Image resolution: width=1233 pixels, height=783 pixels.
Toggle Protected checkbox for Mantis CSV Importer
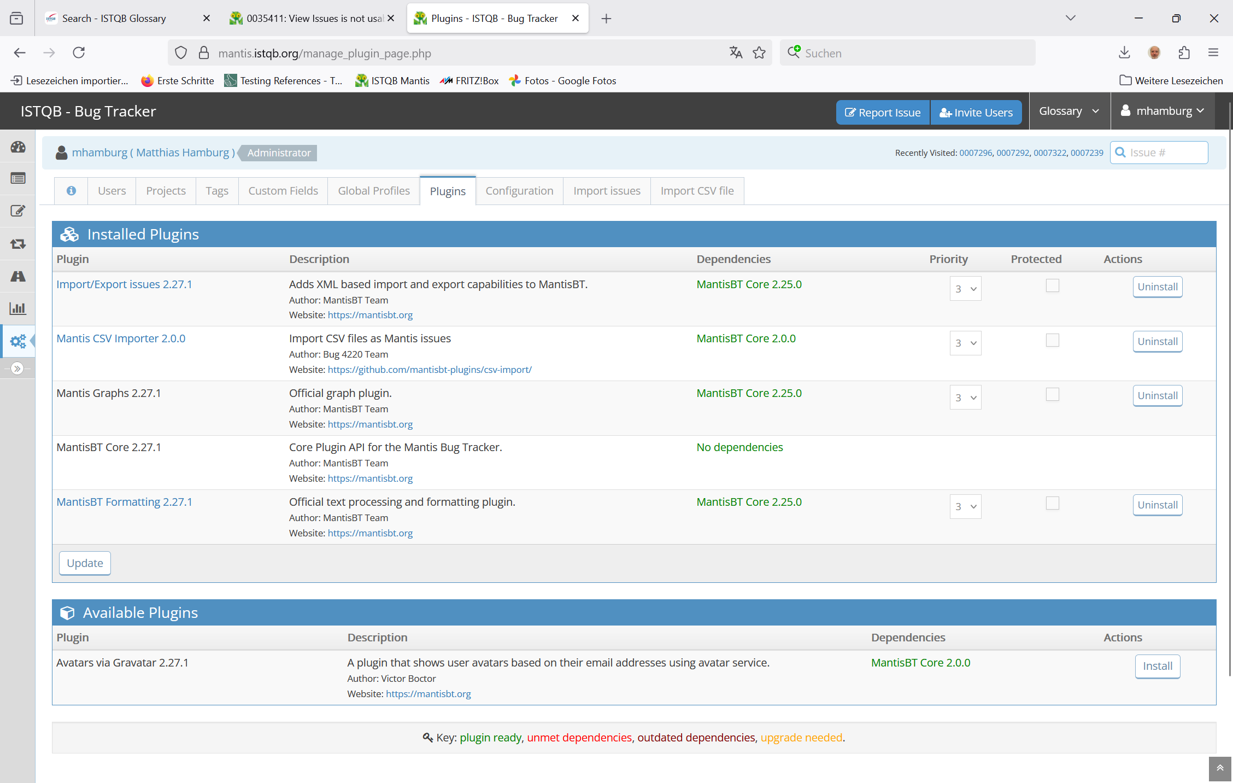pyautogui.click(x=1053, y=340)
